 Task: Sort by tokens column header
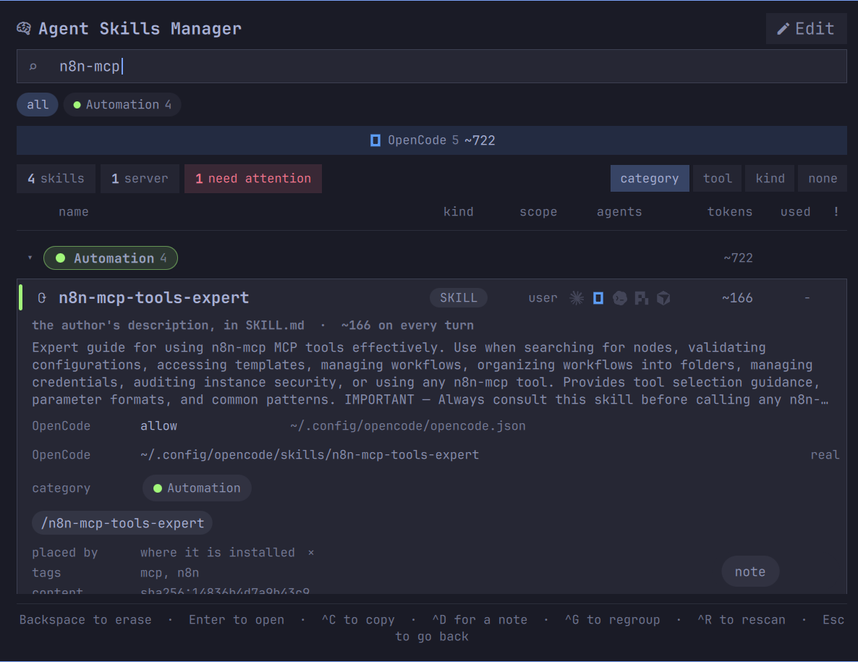(x=730, y=212)
